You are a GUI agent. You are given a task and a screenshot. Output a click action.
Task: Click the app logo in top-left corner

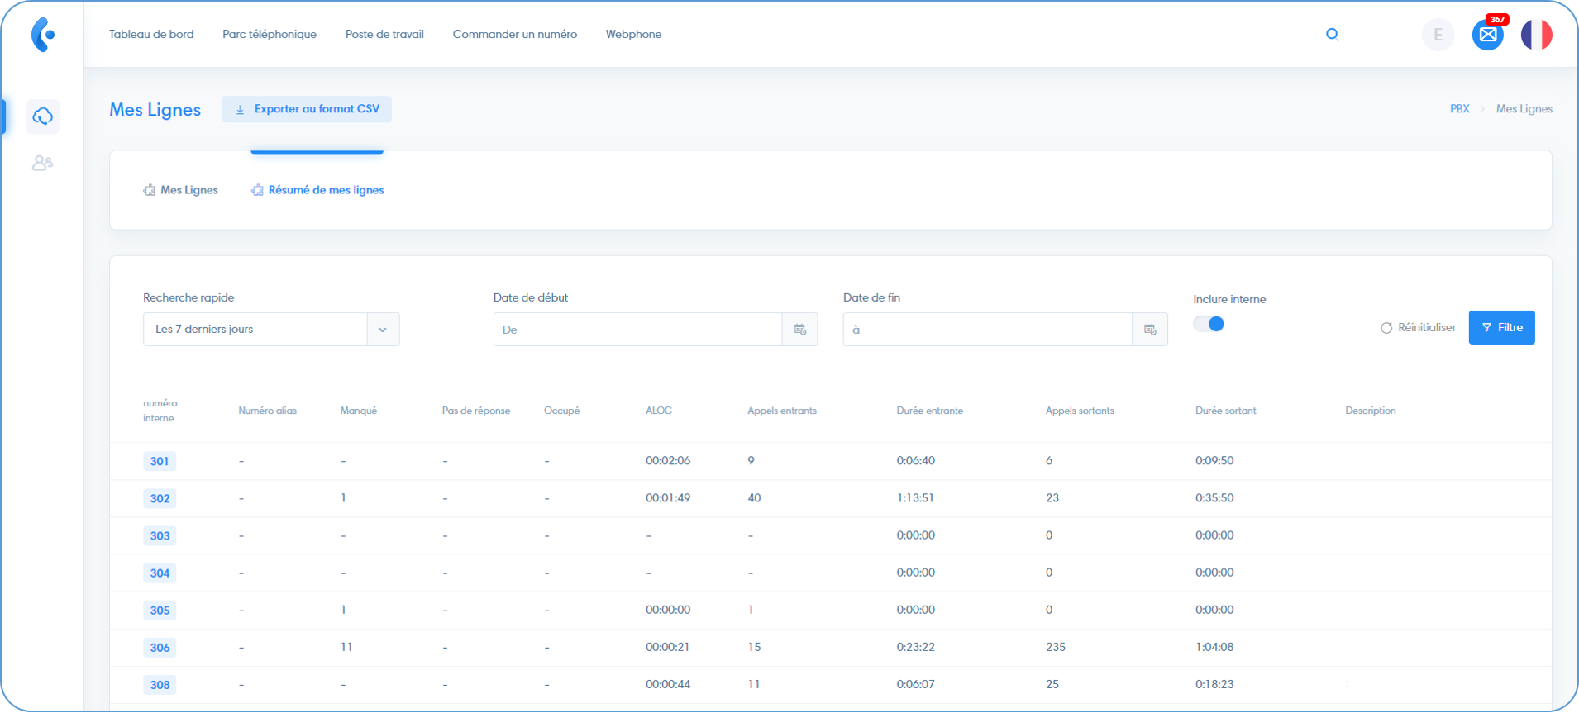click(43, 35)
